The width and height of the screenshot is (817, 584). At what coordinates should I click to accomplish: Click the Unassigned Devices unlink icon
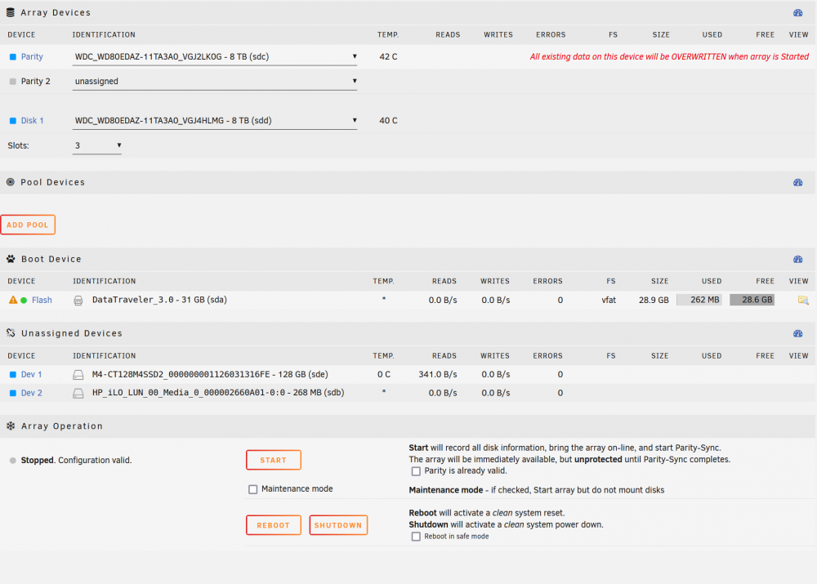point(11,333)
